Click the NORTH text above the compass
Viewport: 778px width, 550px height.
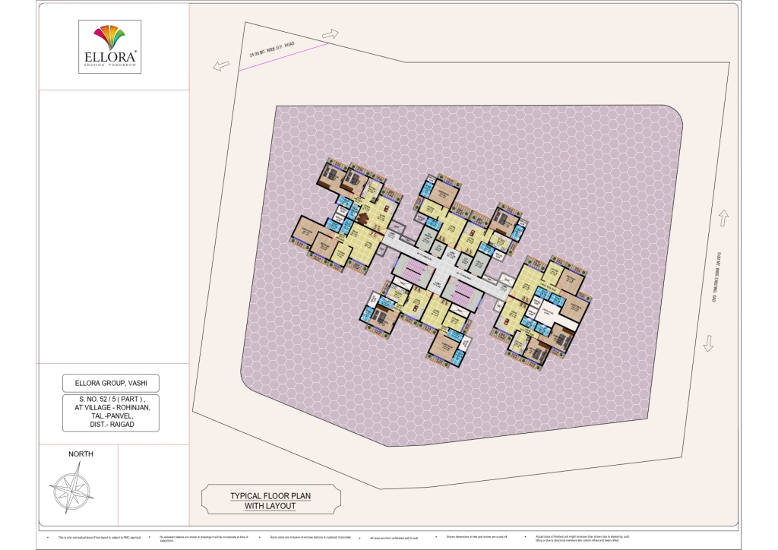[x=79, y=454]
